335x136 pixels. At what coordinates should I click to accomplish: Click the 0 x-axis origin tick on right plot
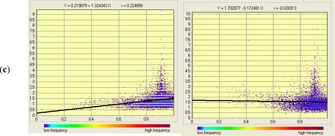[x=192, y=122]
